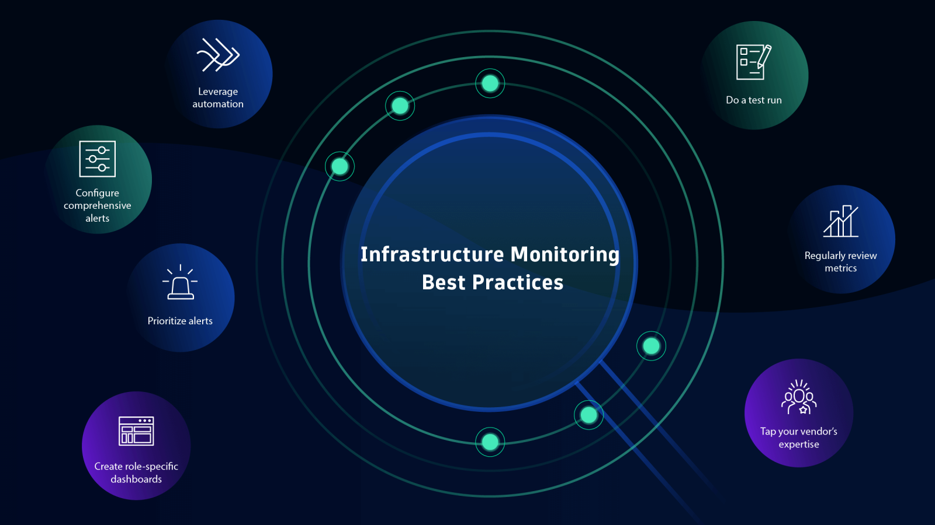
Task: Select the Infrastructure Monitoring title text
Action: tap(491, 255)
